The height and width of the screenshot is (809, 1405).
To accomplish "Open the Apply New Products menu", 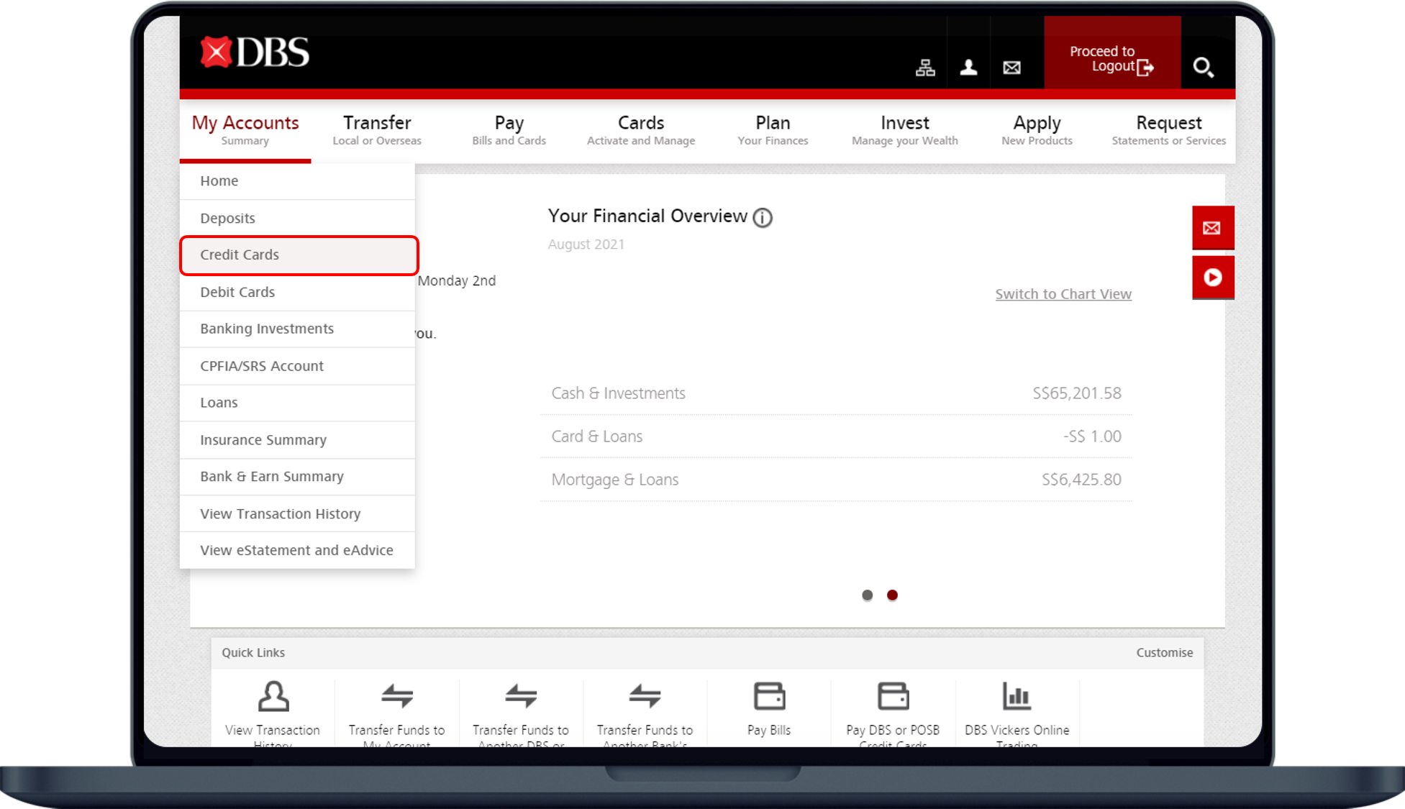I will [x=1037, y=130].
